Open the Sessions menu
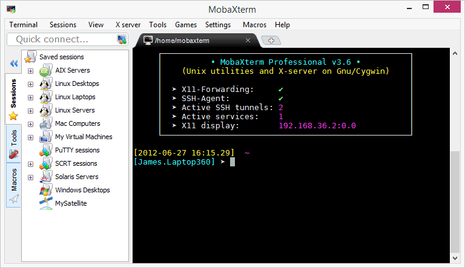This screenshot has width=465, height=268. 63,25
